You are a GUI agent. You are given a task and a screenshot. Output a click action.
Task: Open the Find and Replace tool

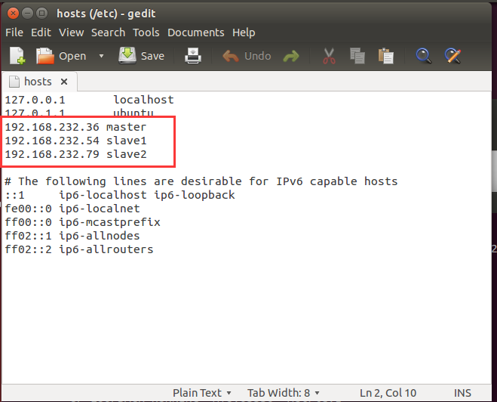point(453,56)
